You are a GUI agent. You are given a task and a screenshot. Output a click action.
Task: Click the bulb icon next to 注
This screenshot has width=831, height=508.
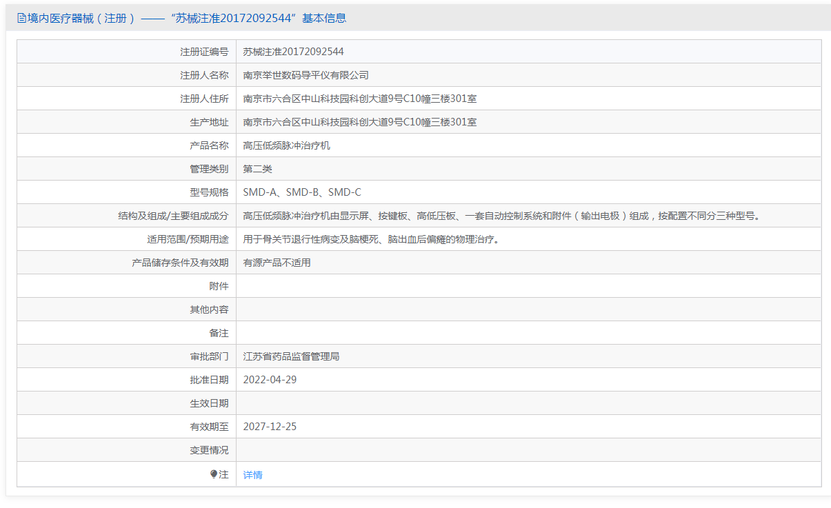click(214, 474)
